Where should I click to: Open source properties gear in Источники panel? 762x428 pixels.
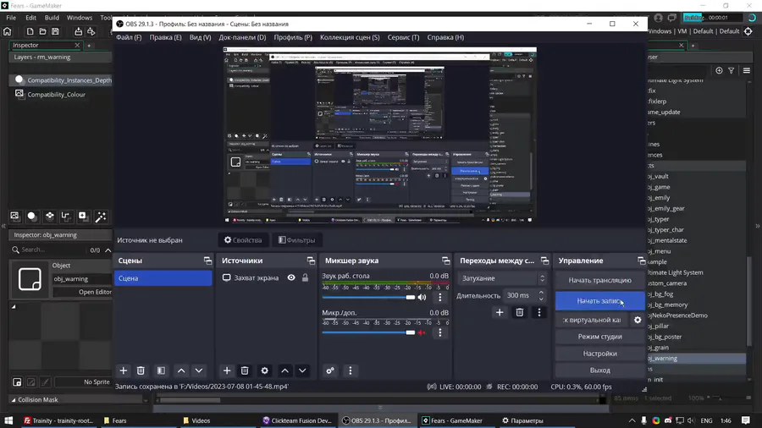264,370
